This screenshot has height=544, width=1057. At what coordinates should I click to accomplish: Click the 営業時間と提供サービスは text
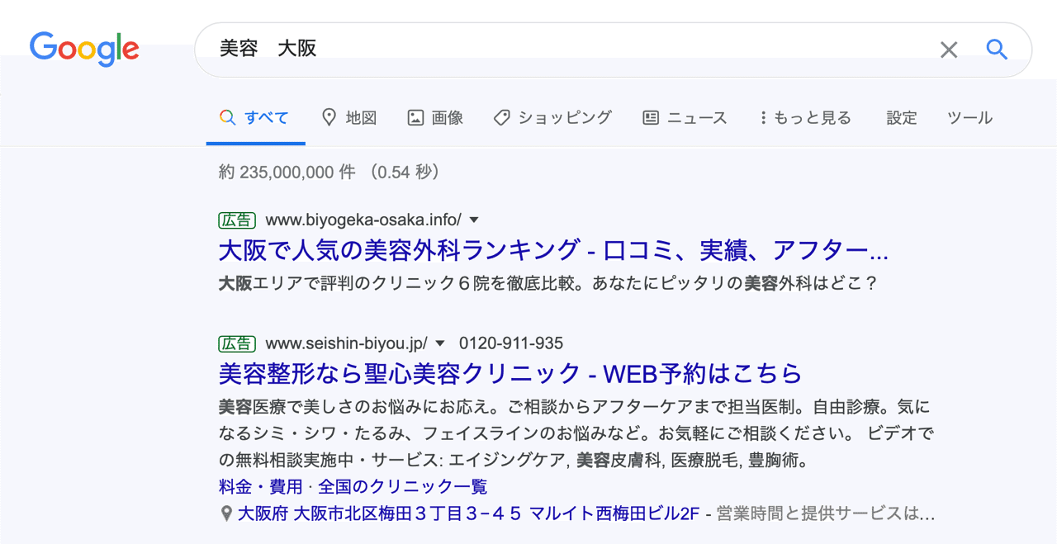point(824,513)
